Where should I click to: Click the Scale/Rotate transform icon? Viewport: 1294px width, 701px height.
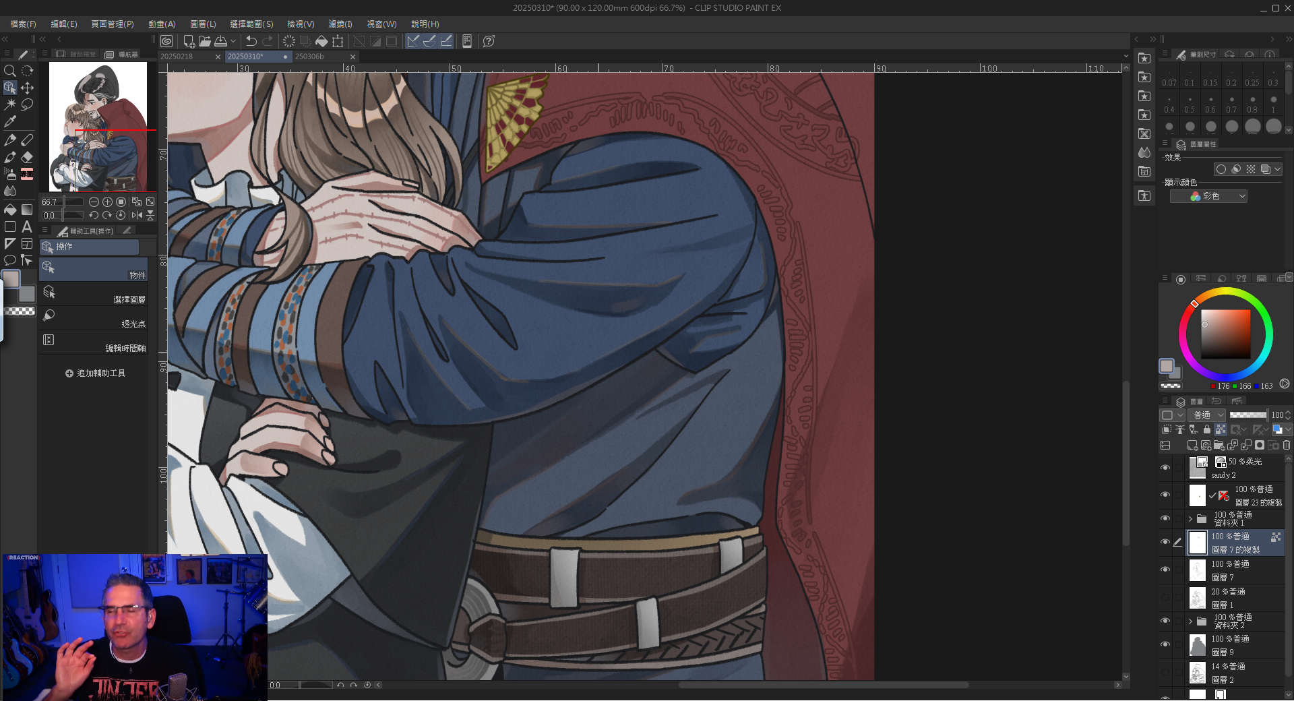338,41
